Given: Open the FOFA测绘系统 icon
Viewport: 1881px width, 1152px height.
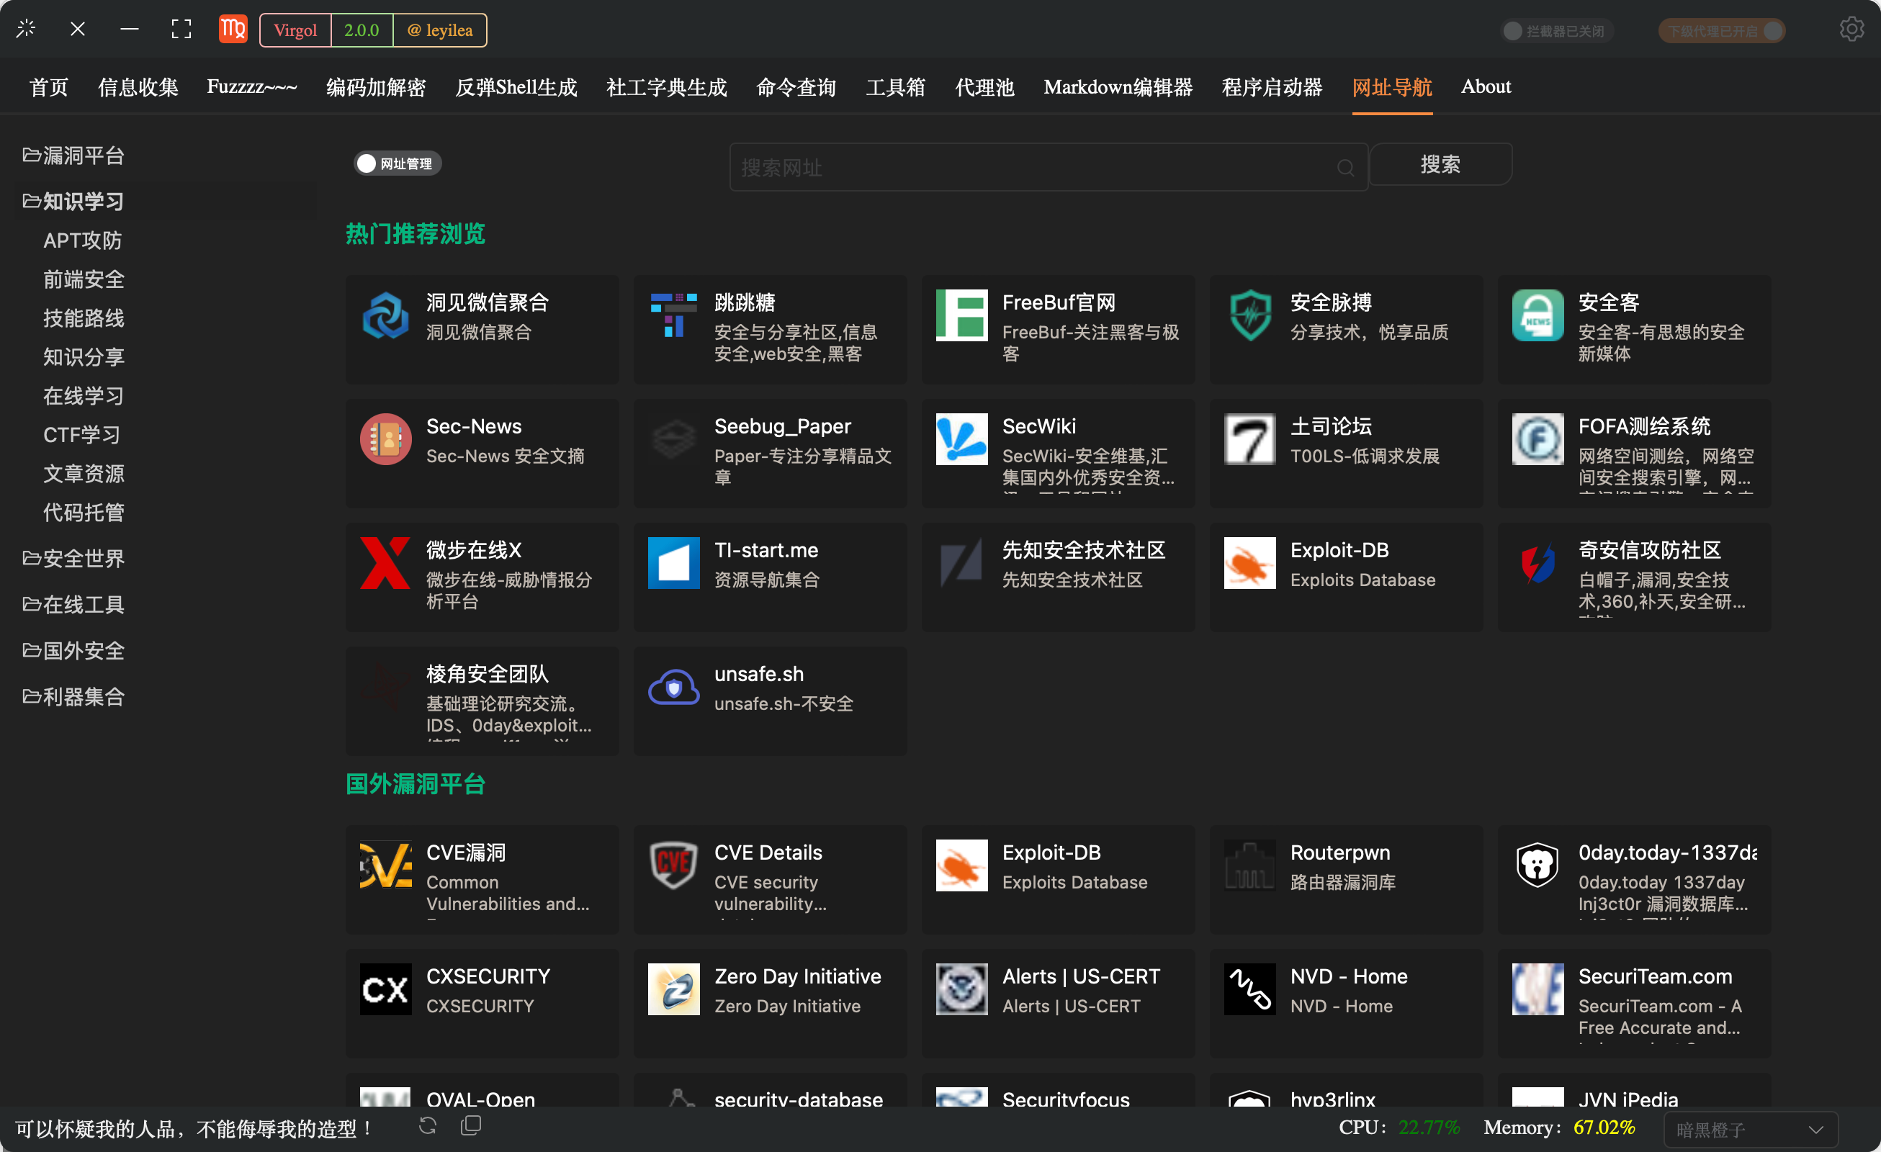Looking at the screenshot, I should click(1537, 439).
